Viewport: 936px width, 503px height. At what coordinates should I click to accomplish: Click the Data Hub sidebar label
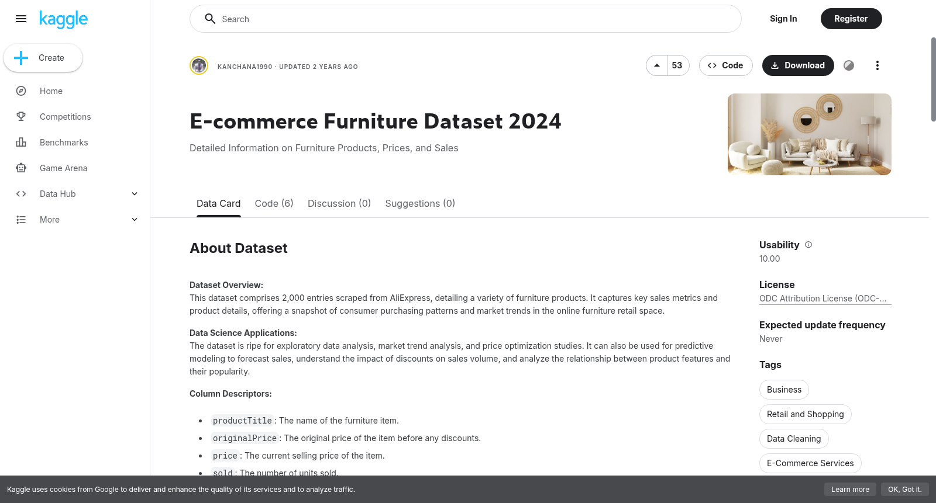point(58,194)
